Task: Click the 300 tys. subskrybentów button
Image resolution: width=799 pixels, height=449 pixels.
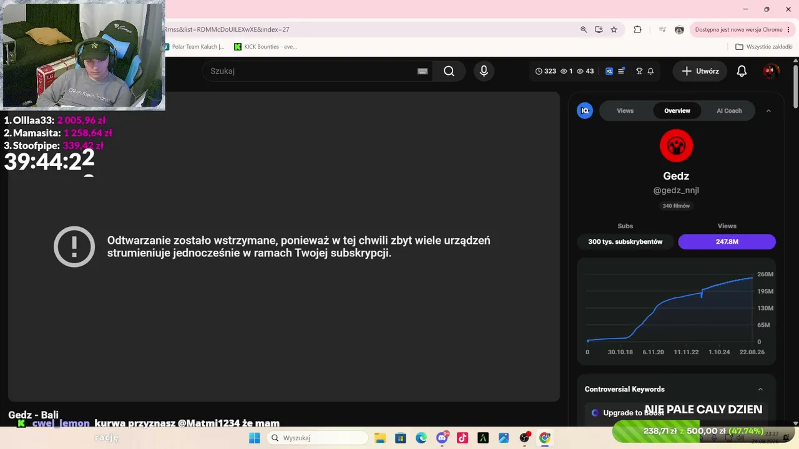Action: (x=625, y=241)
